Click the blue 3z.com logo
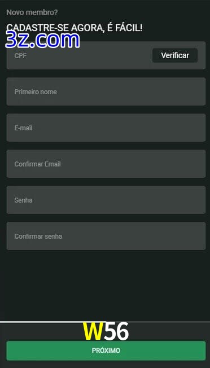The image size is (210, 368). click(42, 40)
